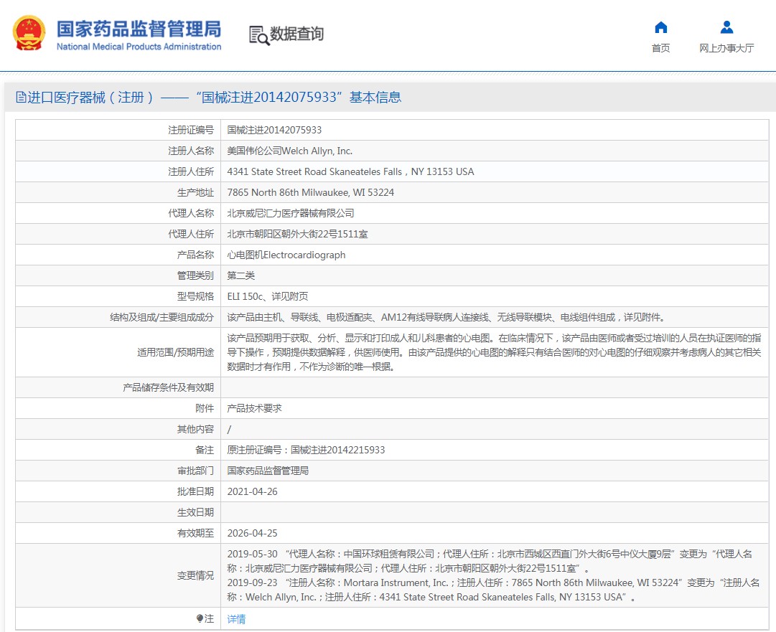This screenshot has width=776, height=632.
Task: Open 网上办事大厅 text link
Action: [726, 48]
